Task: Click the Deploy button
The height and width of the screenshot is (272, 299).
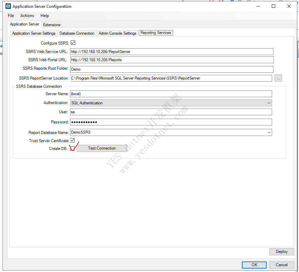Action: click(x=282, y=252)
